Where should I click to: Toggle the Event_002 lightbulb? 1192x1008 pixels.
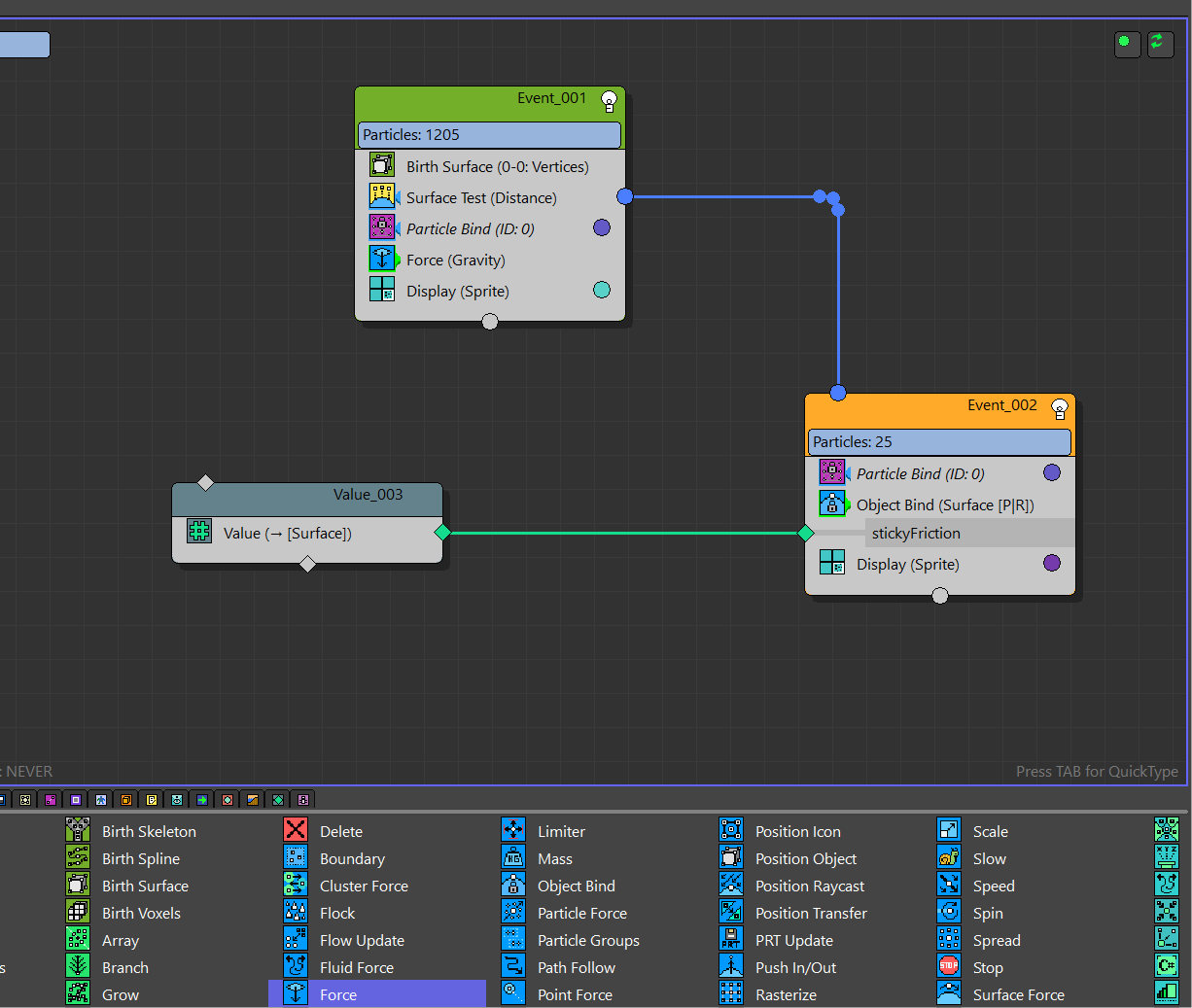click(x=1059, y=407)
